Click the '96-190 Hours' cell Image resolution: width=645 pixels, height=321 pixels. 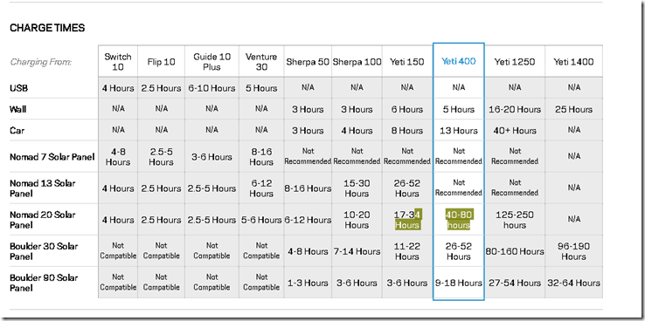coord(573,251)
